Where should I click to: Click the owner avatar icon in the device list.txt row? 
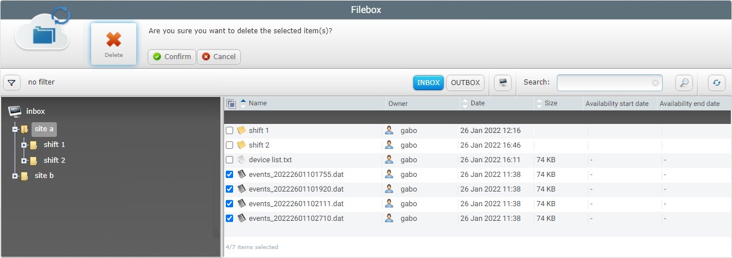click(x=389, y=159)
